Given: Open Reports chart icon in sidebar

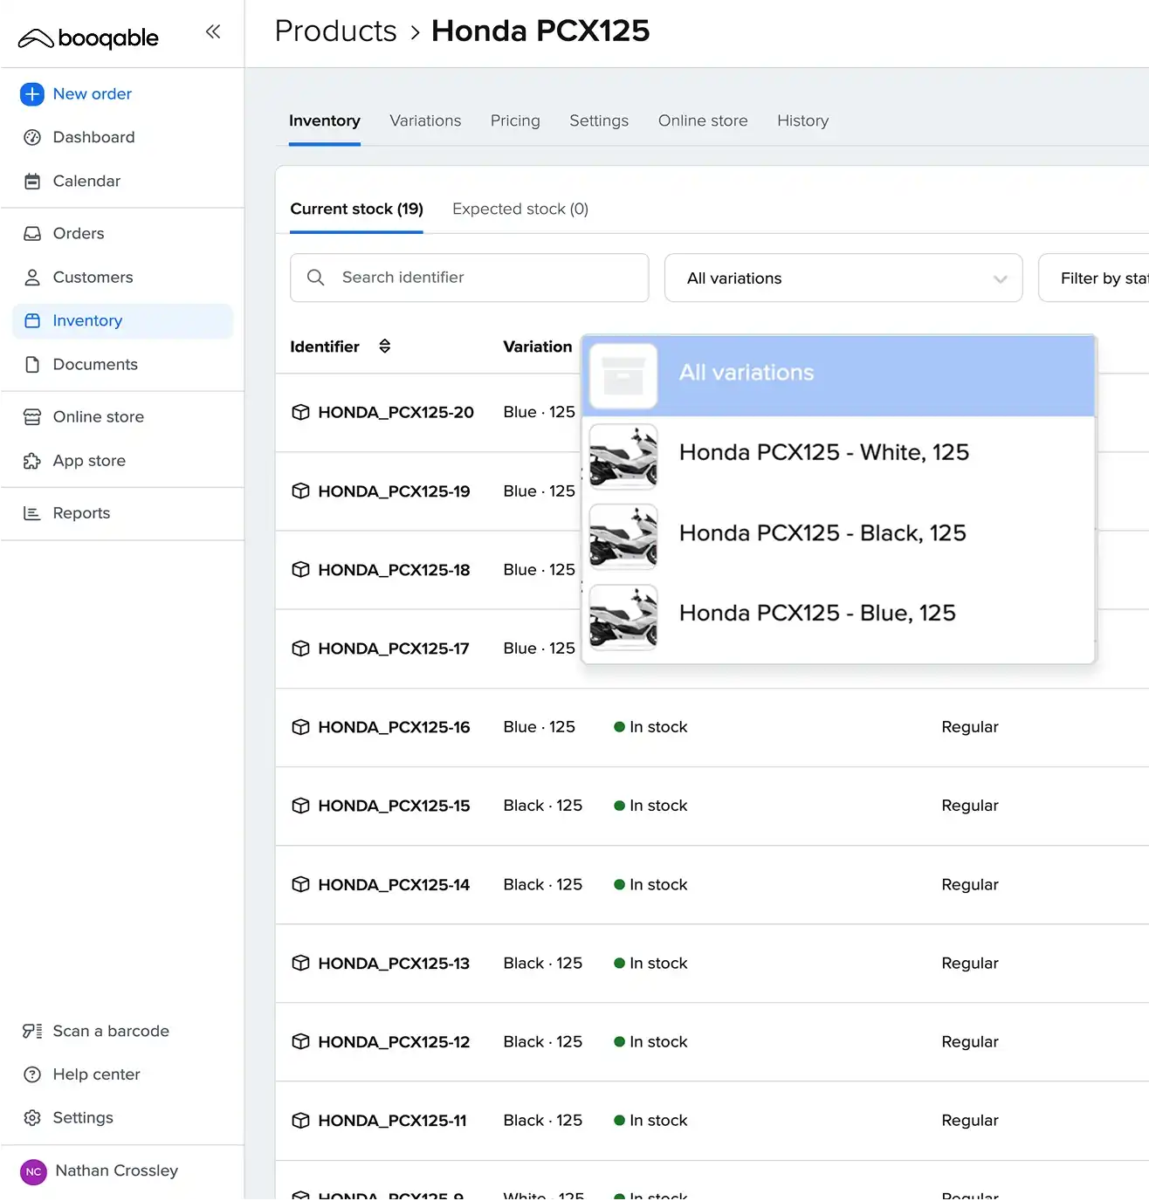Looking at the screenshot, I should (x=32, y=513).
